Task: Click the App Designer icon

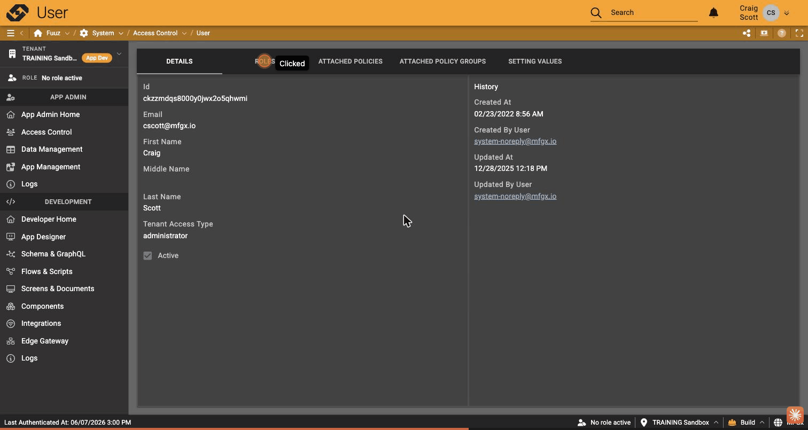Action: pyautogui.click(x=10, y=237)
